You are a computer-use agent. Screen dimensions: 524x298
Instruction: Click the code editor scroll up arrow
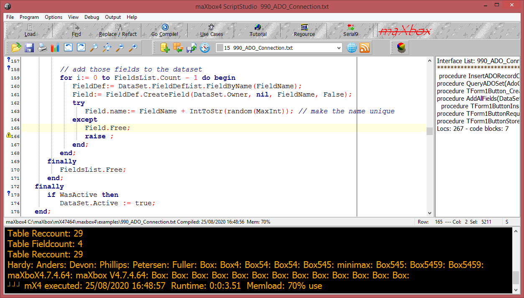click(x=429, y=61)
